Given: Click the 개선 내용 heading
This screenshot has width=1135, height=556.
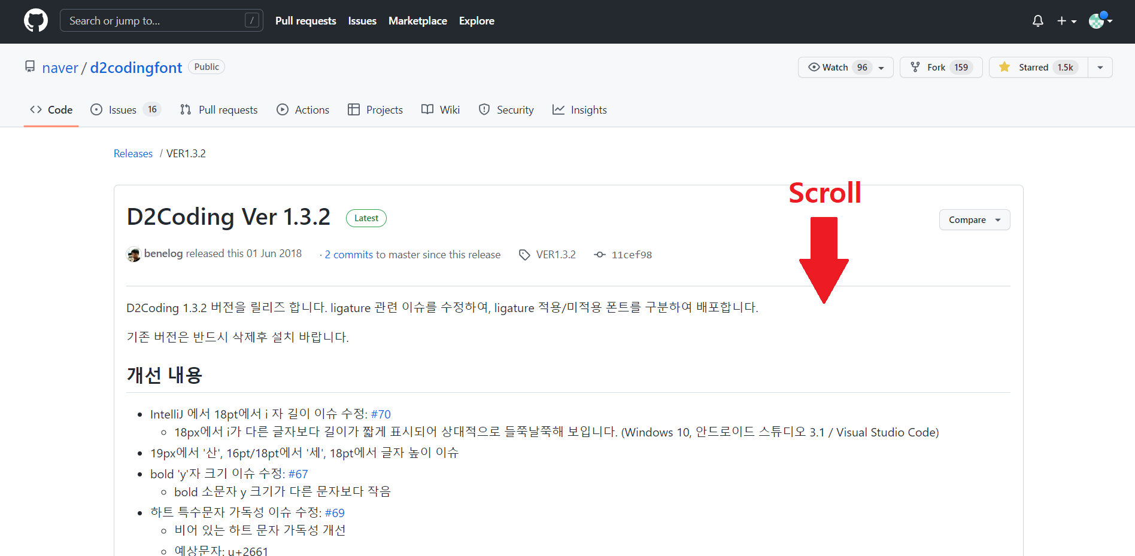Looking at the screenshot, I should pyautogui.click(x=165, y=375).
